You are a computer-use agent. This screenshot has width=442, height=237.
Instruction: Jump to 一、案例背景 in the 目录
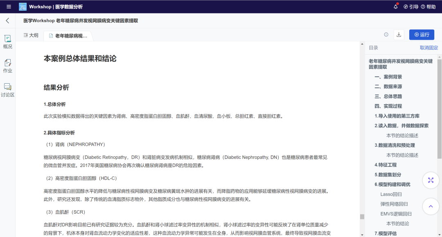(388, 77)
